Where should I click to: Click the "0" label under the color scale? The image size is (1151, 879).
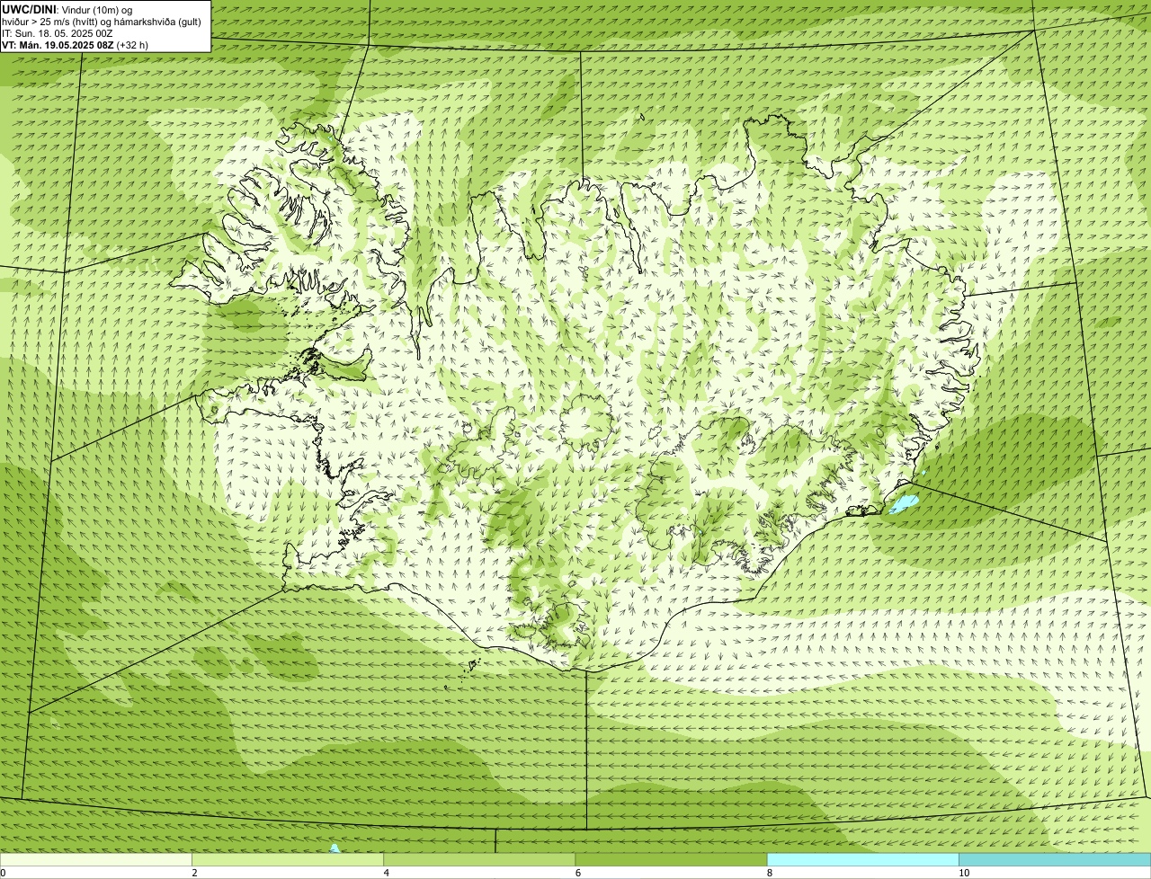pyautogui.click(x=3, y=873)
